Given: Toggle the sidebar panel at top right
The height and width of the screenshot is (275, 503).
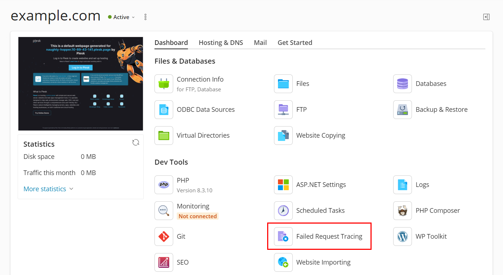Looking at the screenshot, I should (x=486, y=17).
